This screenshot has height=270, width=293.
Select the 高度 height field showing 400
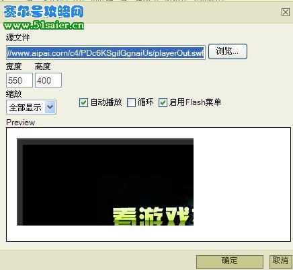pyautogui.click(x=48, y=80)
